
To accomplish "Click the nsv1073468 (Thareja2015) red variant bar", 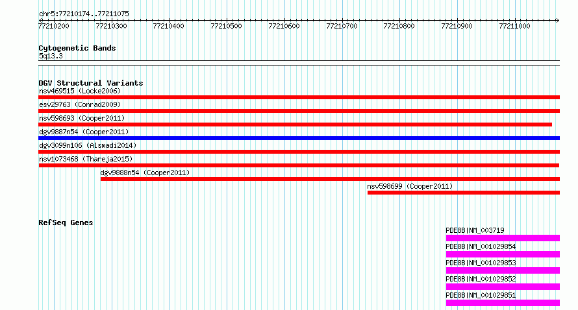I will [x=299, y=165].
